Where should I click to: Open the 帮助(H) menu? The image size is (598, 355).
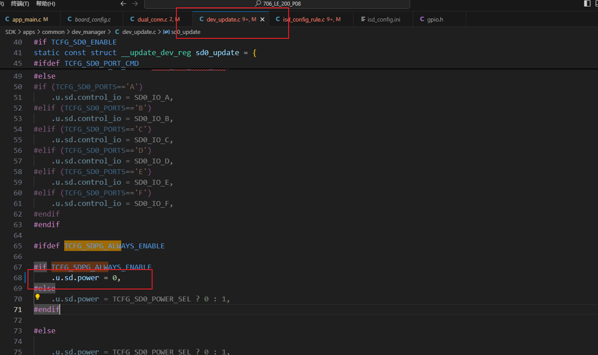pos(46,4)
